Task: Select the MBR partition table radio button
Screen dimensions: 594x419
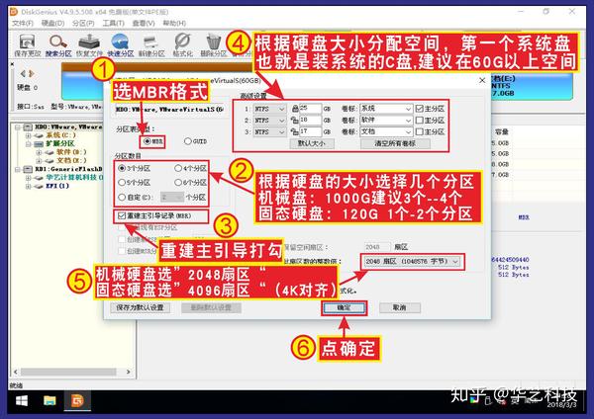Action: pos(147,141)
